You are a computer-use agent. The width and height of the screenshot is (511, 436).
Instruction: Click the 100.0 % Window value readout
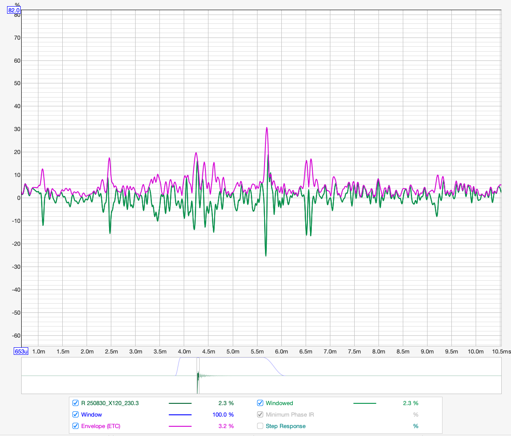point(223,414)
